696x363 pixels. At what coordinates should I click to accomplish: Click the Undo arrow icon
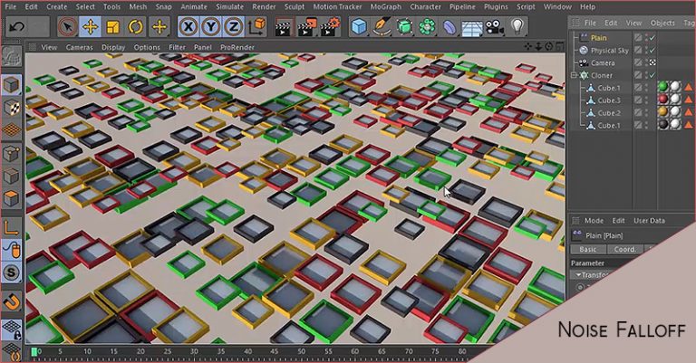(x=15, y=26)
